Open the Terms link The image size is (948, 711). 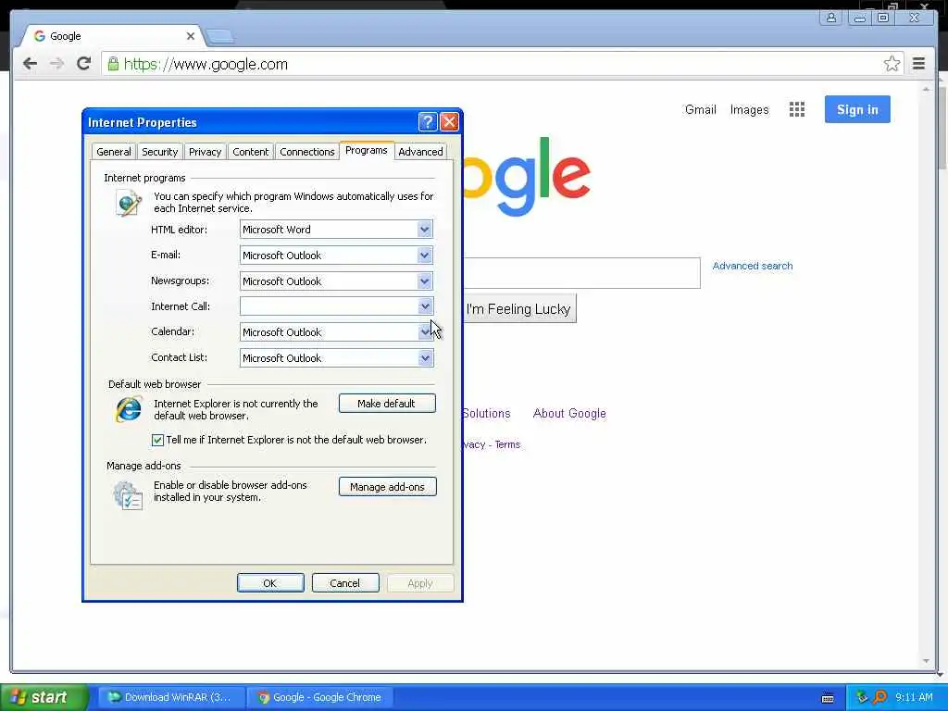point(507,445)
